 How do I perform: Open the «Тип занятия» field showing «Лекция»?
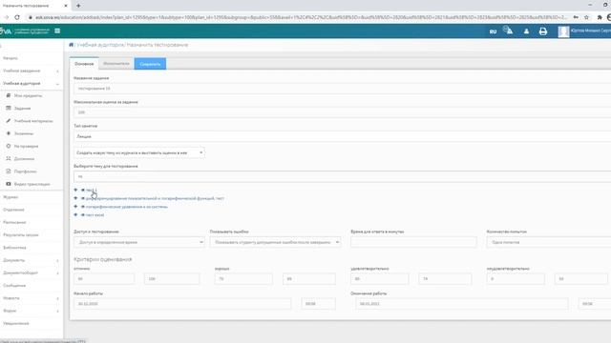[x=342, y=136]
